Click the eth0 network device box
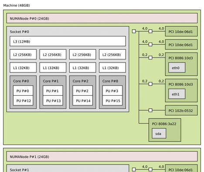Screen dimensions: 204x172 177,67
